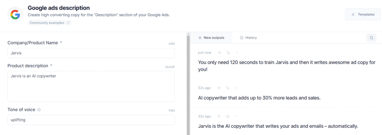Click the refresh outputs icon button
The image size is (382, 135).
coord(371,38)
